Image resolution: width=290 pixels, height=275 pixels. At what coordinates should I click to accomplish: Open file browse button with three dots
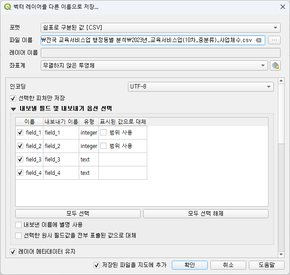[x=274, y=40]
